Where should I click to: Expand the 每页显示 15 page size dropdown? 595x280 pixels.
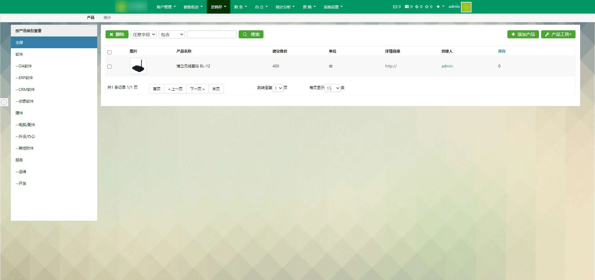(x=333, y=88)
